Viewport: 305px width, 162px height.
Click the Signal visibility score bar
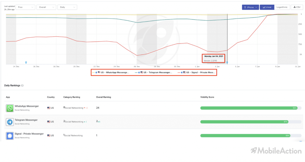251,136
